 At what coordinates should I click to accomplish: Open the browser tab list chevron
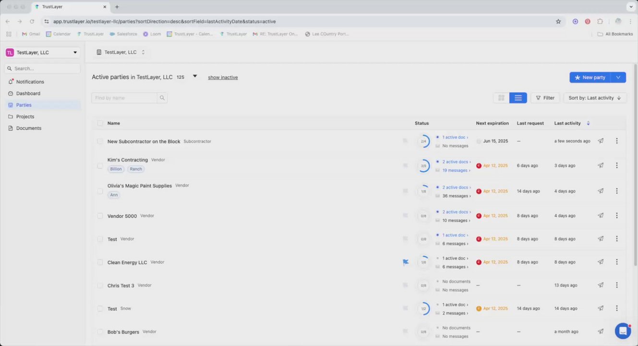[x=631, y=7]
